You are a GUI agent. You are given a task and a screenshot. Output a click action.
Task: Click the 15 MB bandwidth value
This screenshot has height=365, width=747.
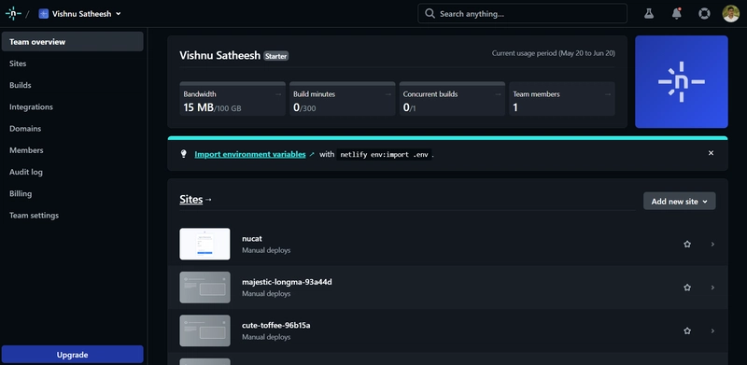(198, 107)
